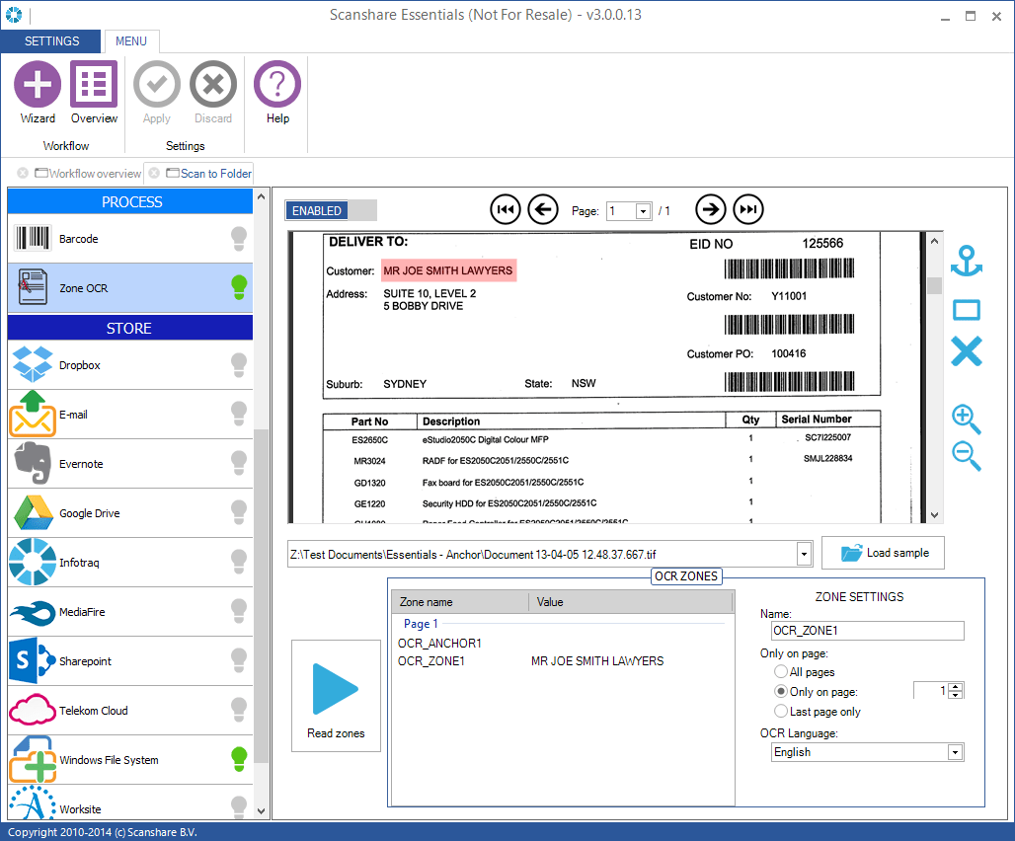This screenshot has width=1015, height=841.
Task: Increase the Only on page number stepper
Action: [957, 686]
